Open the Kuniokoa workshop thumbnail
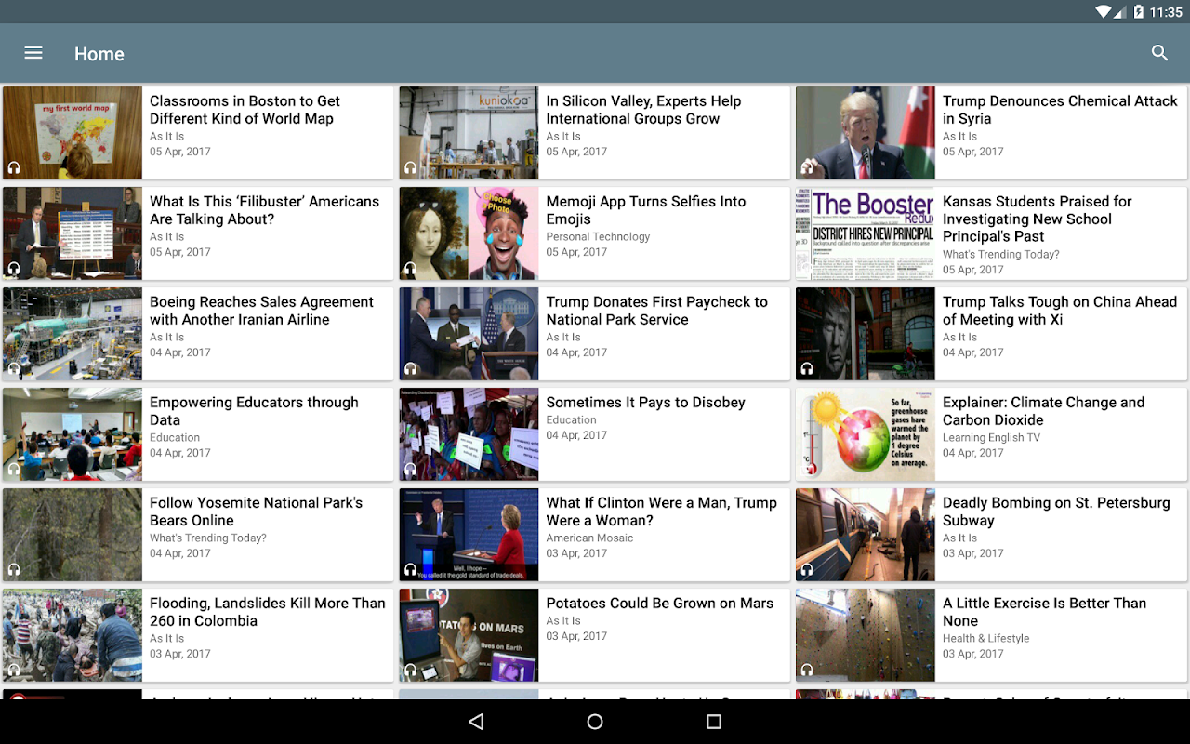This screenshot has height=744, width=1190. 469,133
